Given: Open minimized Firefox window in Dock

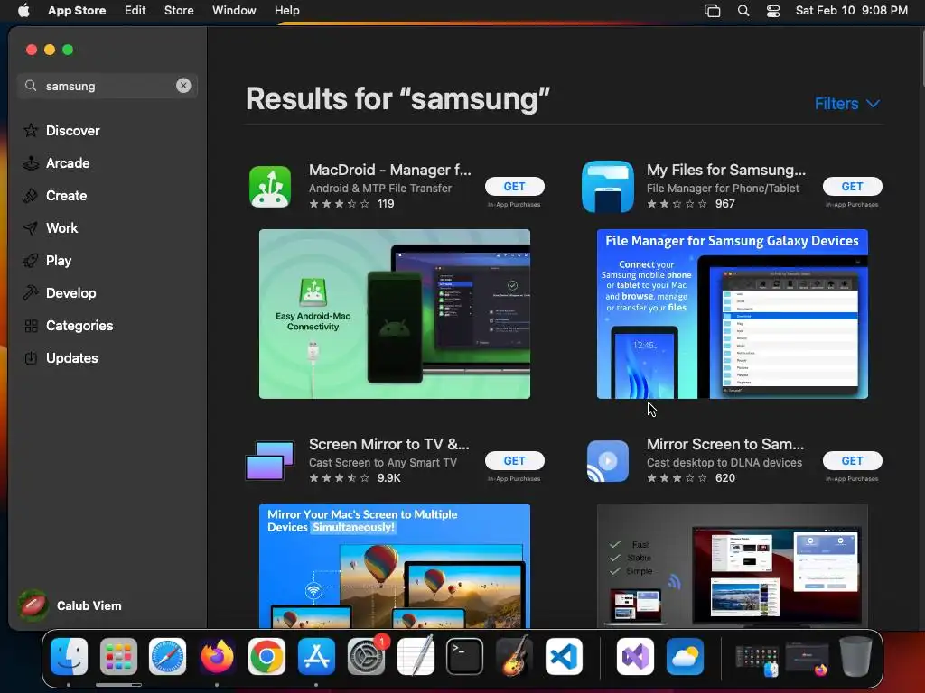Looking at the screenshot, I should coord(807,659).
